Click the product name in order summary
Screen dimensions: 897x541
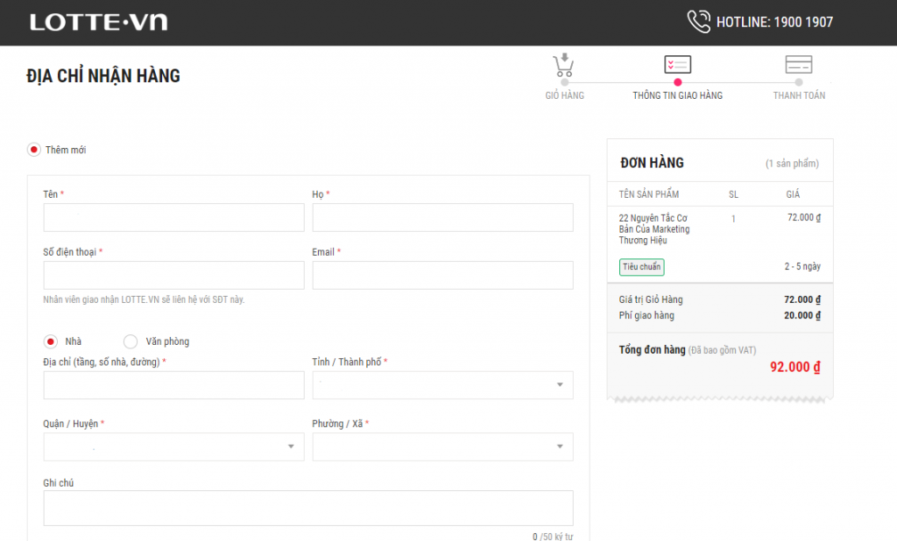point(653,229)
